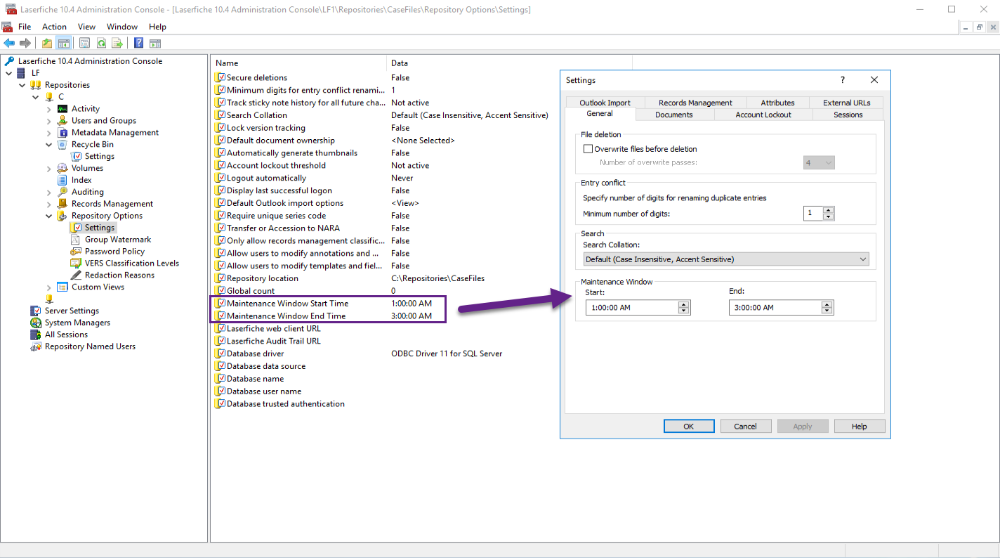Expand the Users and Groups node
The width and height of the screenshot is (1000, 558).
pyautogui.click(x=48, y=121)
